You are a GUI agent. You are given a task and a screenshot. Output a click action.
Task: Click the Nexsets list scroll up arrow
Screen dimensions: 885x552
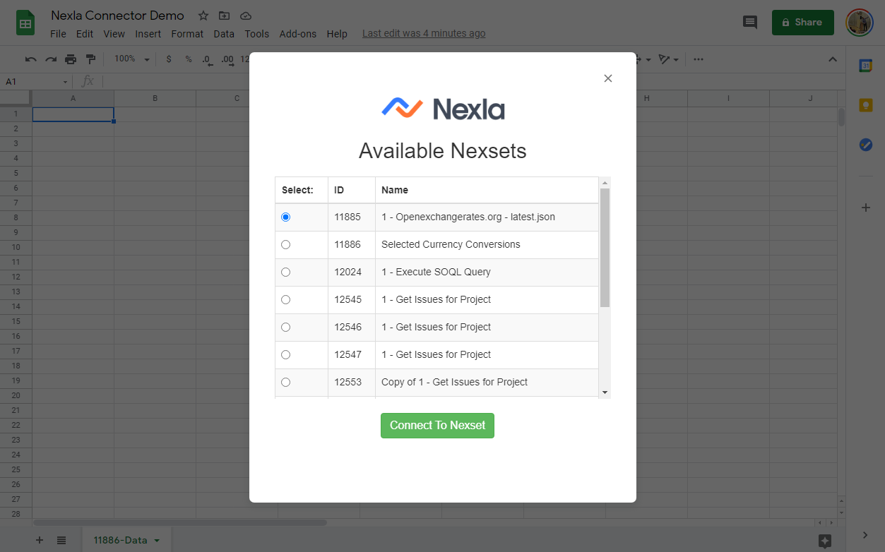pyautogui.click(x=605, y=183)
